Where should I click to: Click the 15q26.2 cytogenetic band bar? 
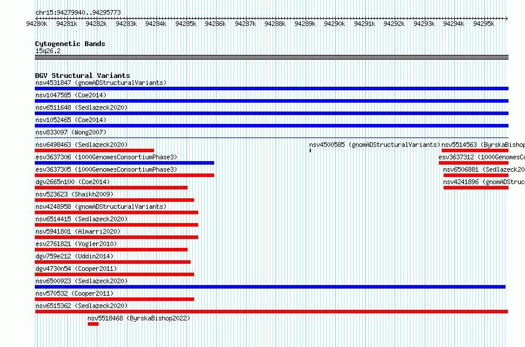pos(271,57)
